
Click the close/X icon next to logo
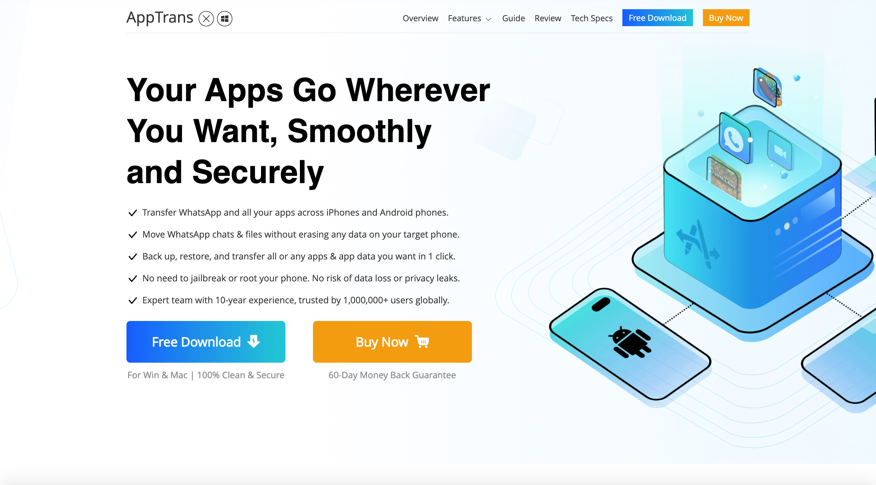coord(207,18)
